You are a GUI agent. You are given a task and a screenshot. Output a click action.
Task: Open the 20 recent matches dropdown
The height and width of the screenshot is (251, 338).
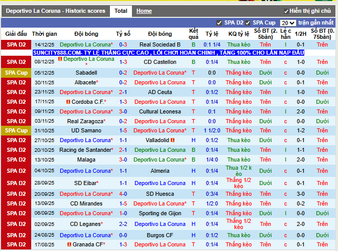coord(287,23)
